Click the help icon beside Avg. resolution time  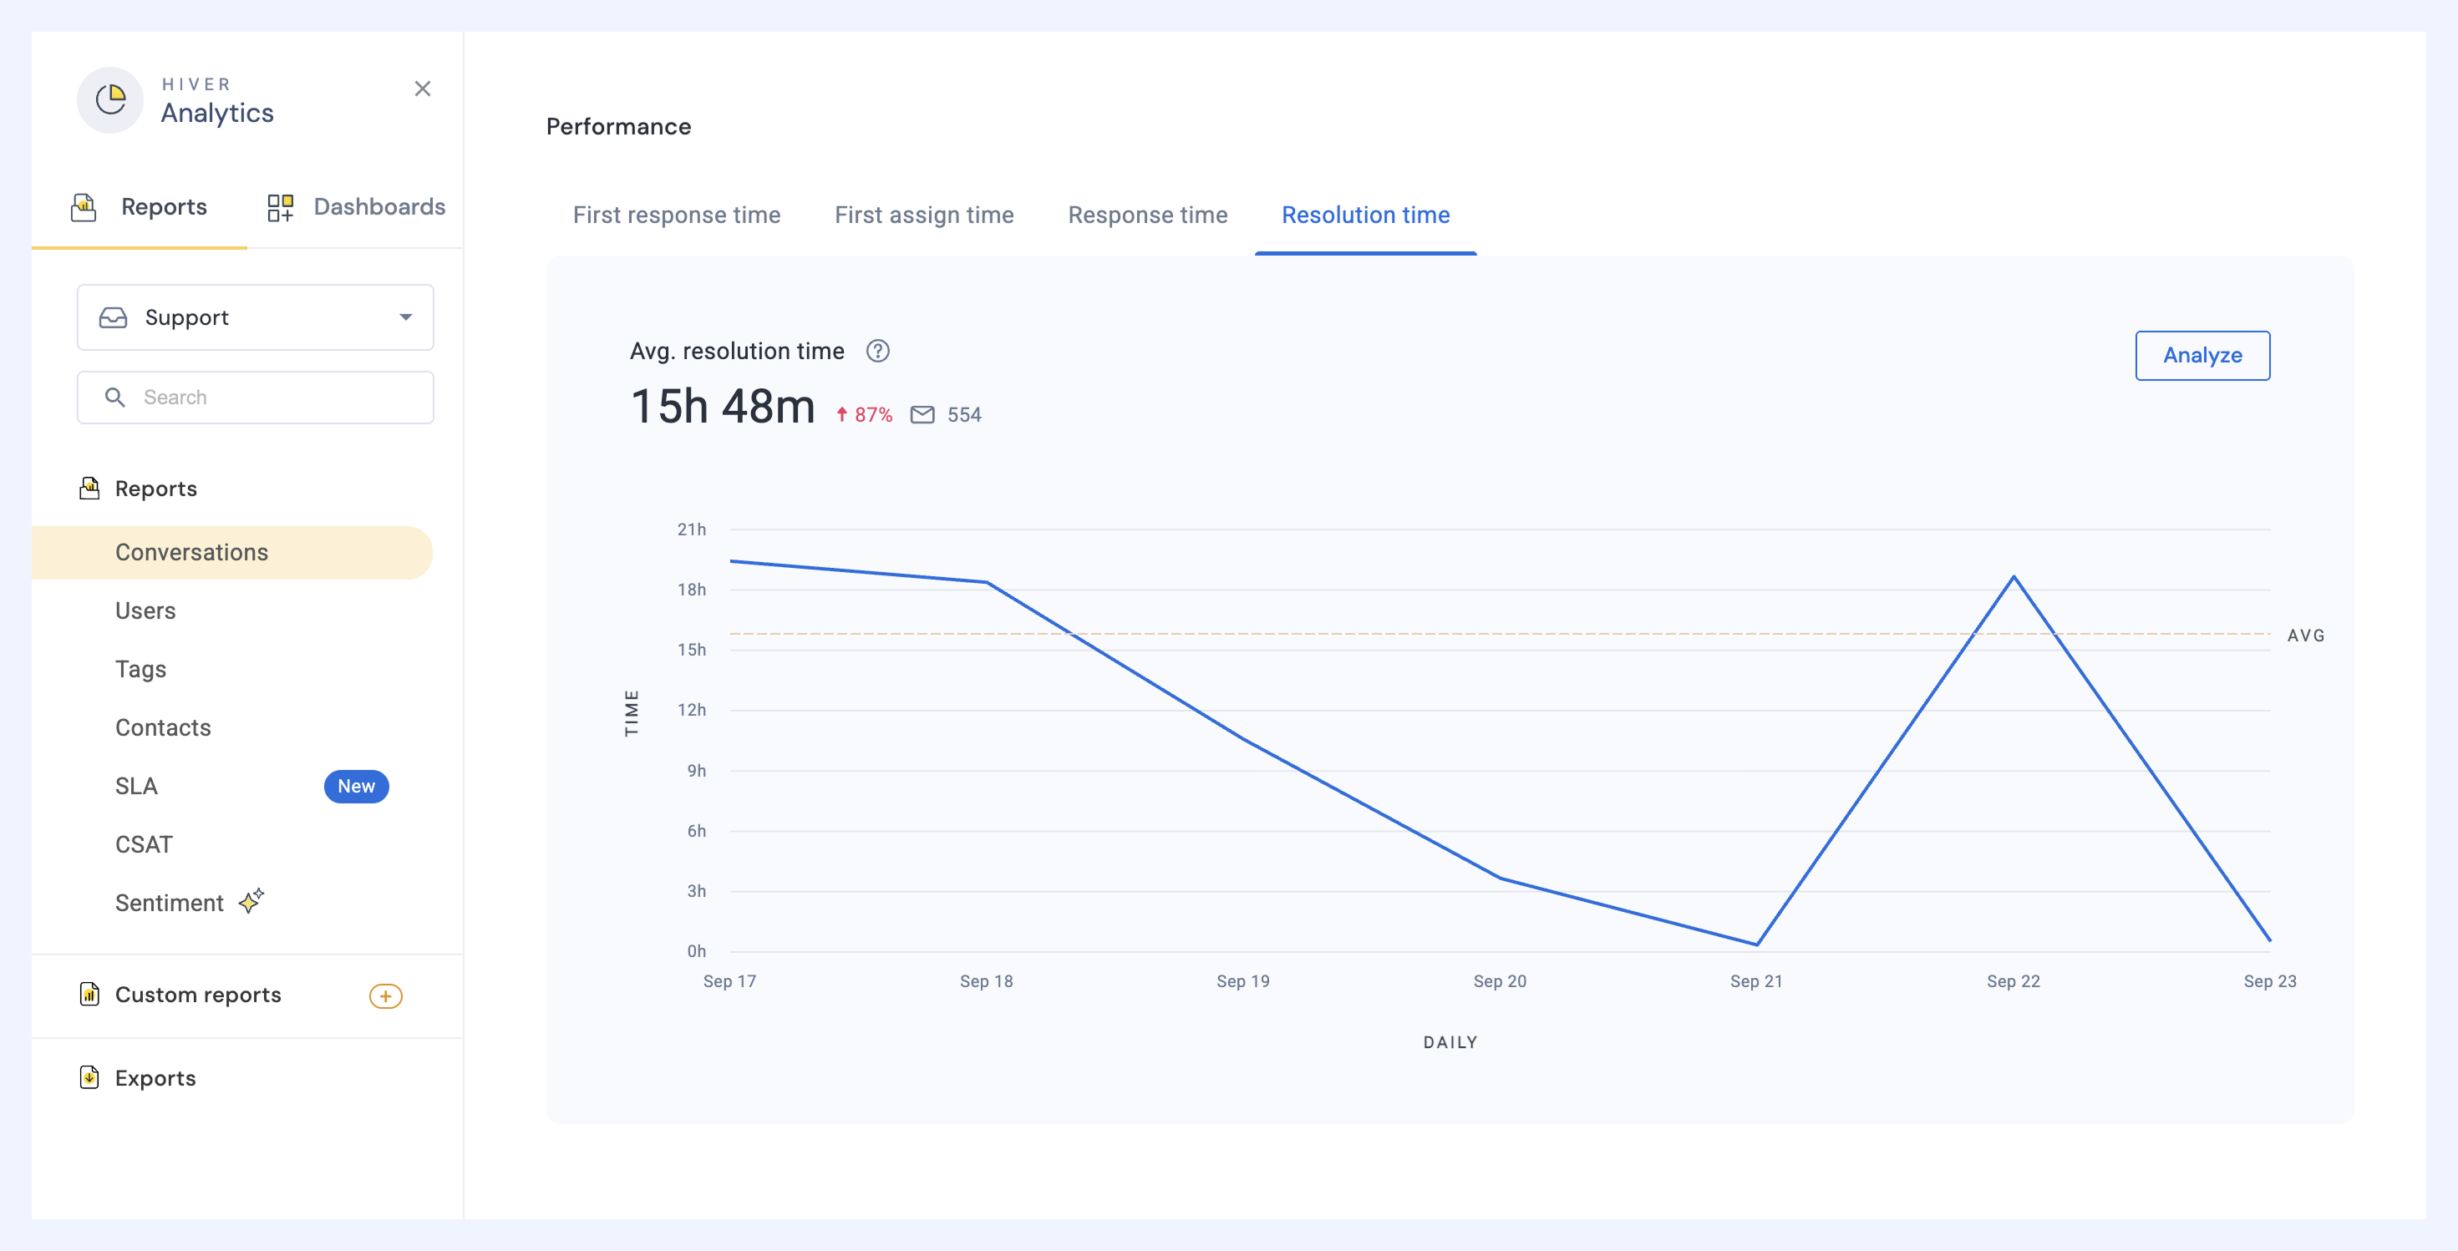877,351
